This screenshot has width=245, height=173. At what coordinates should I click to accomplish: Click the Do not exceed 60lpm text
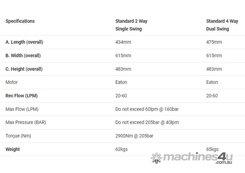(x=147, y=109)
